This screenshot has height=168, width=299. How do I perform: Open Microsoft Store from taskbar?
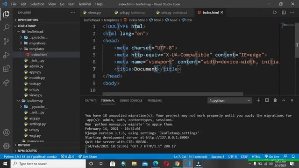[x=113, y=164]
